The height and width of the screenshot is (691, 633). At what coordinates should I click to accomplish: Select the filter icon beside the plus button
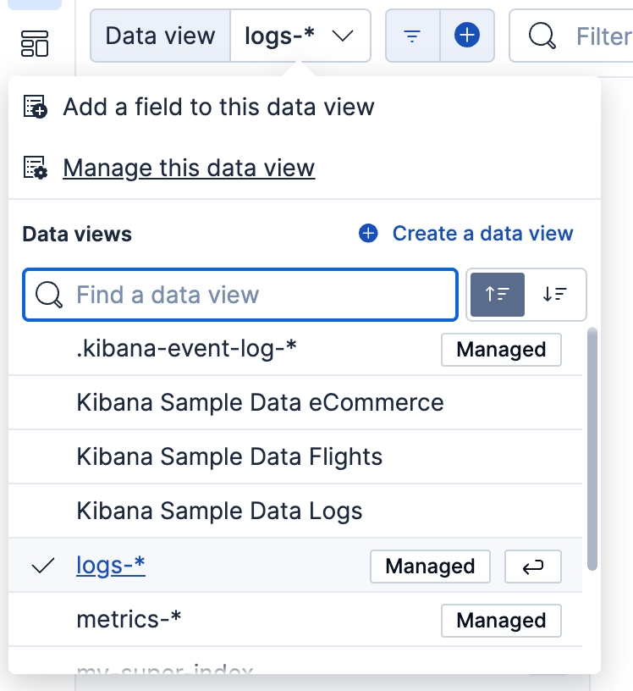tap(412, 36)
